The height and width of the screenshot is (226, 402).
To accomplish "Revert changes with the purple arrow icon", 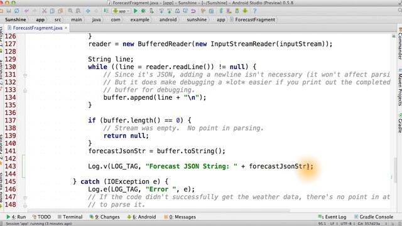I will pyautogui.click(x=193, y=11).
